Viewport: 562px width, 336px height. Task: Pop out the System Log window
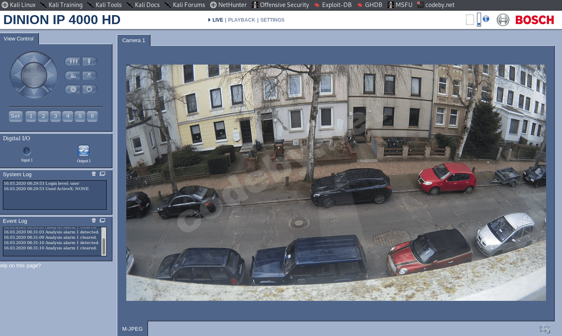pyautogui.click(x=102, y=174)
